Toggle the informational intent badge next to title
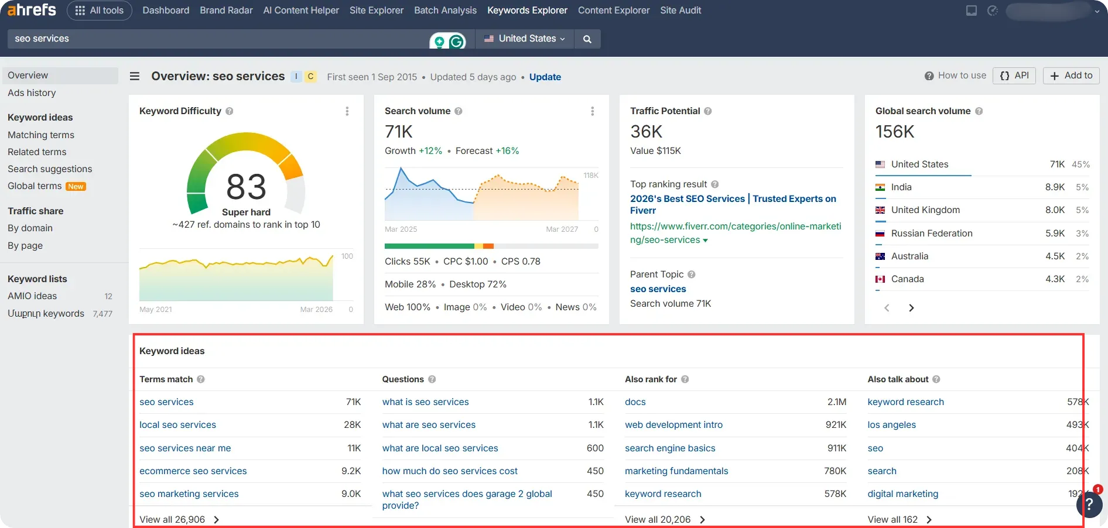 (296, 77)
